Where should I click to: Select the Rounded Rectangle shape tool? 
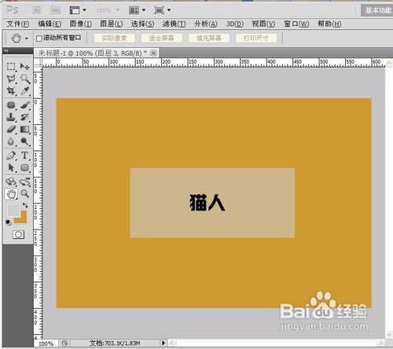(x=25, y=167)
